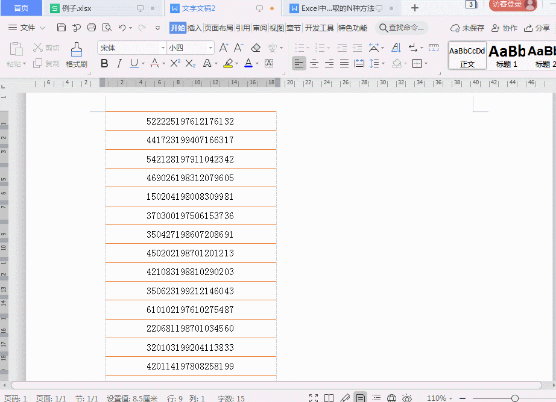Expand line spacing dropdown arrow
The height and width of the screenshot is (402, 556).
(384, 64)
